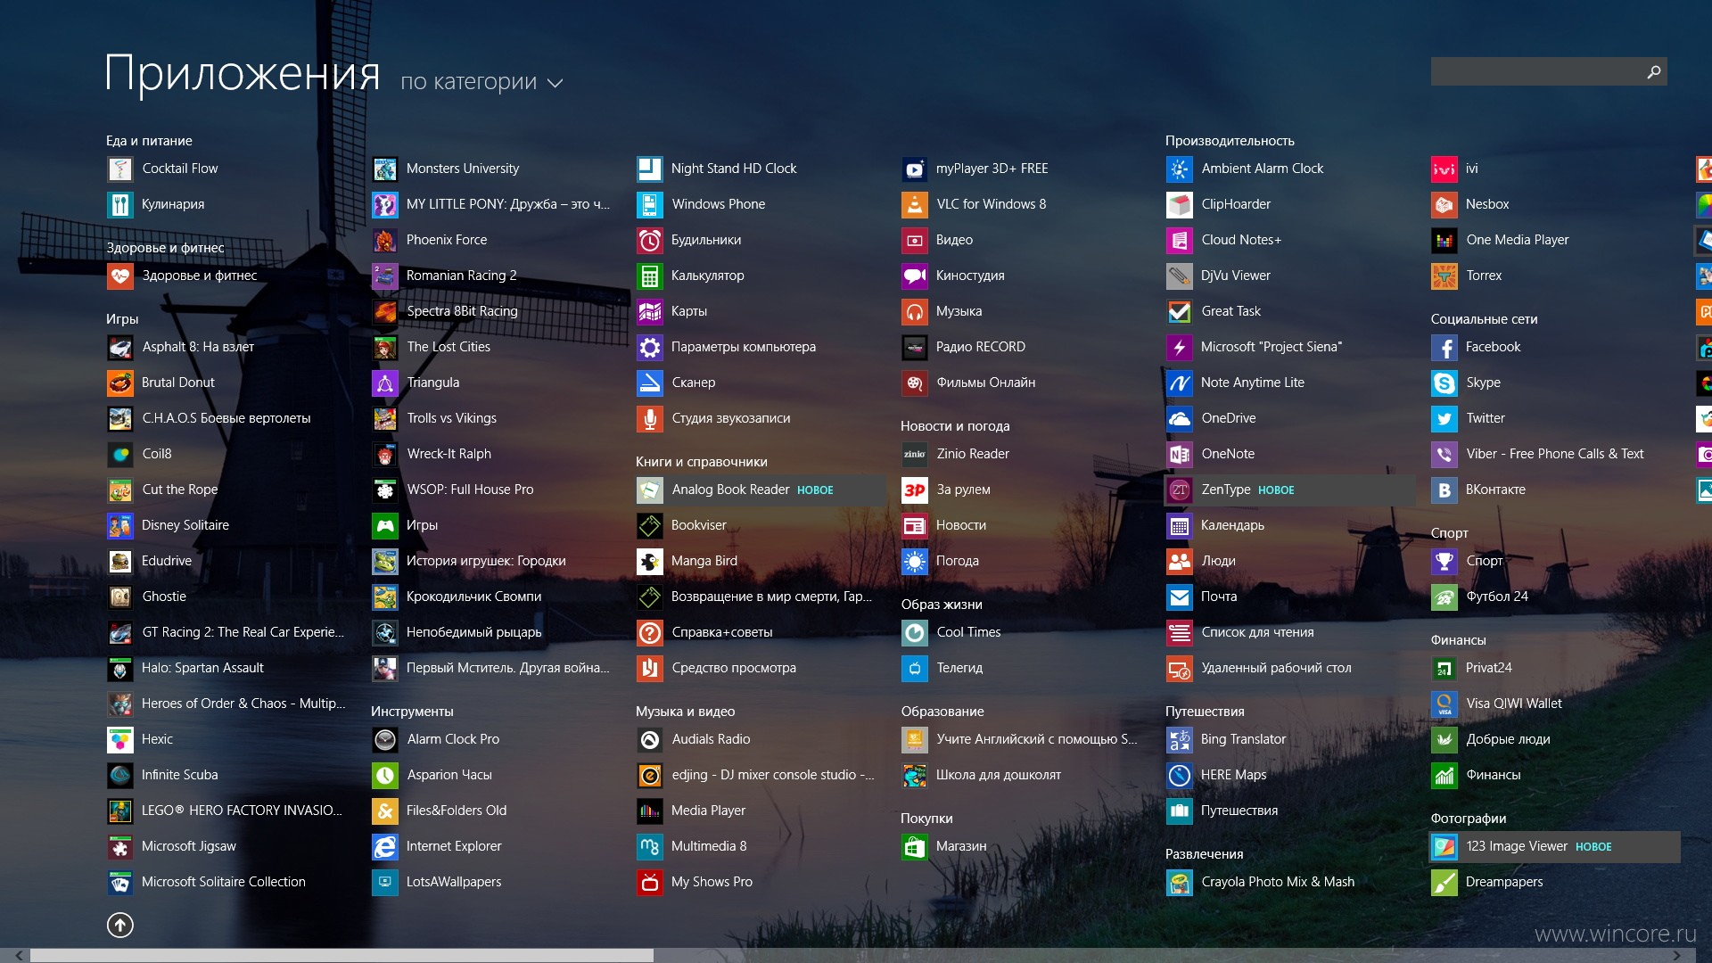Image resolution: width=1712 pixels, height=963 pixels.
Task: Open Monsters University icon
Action: [385, 169]
